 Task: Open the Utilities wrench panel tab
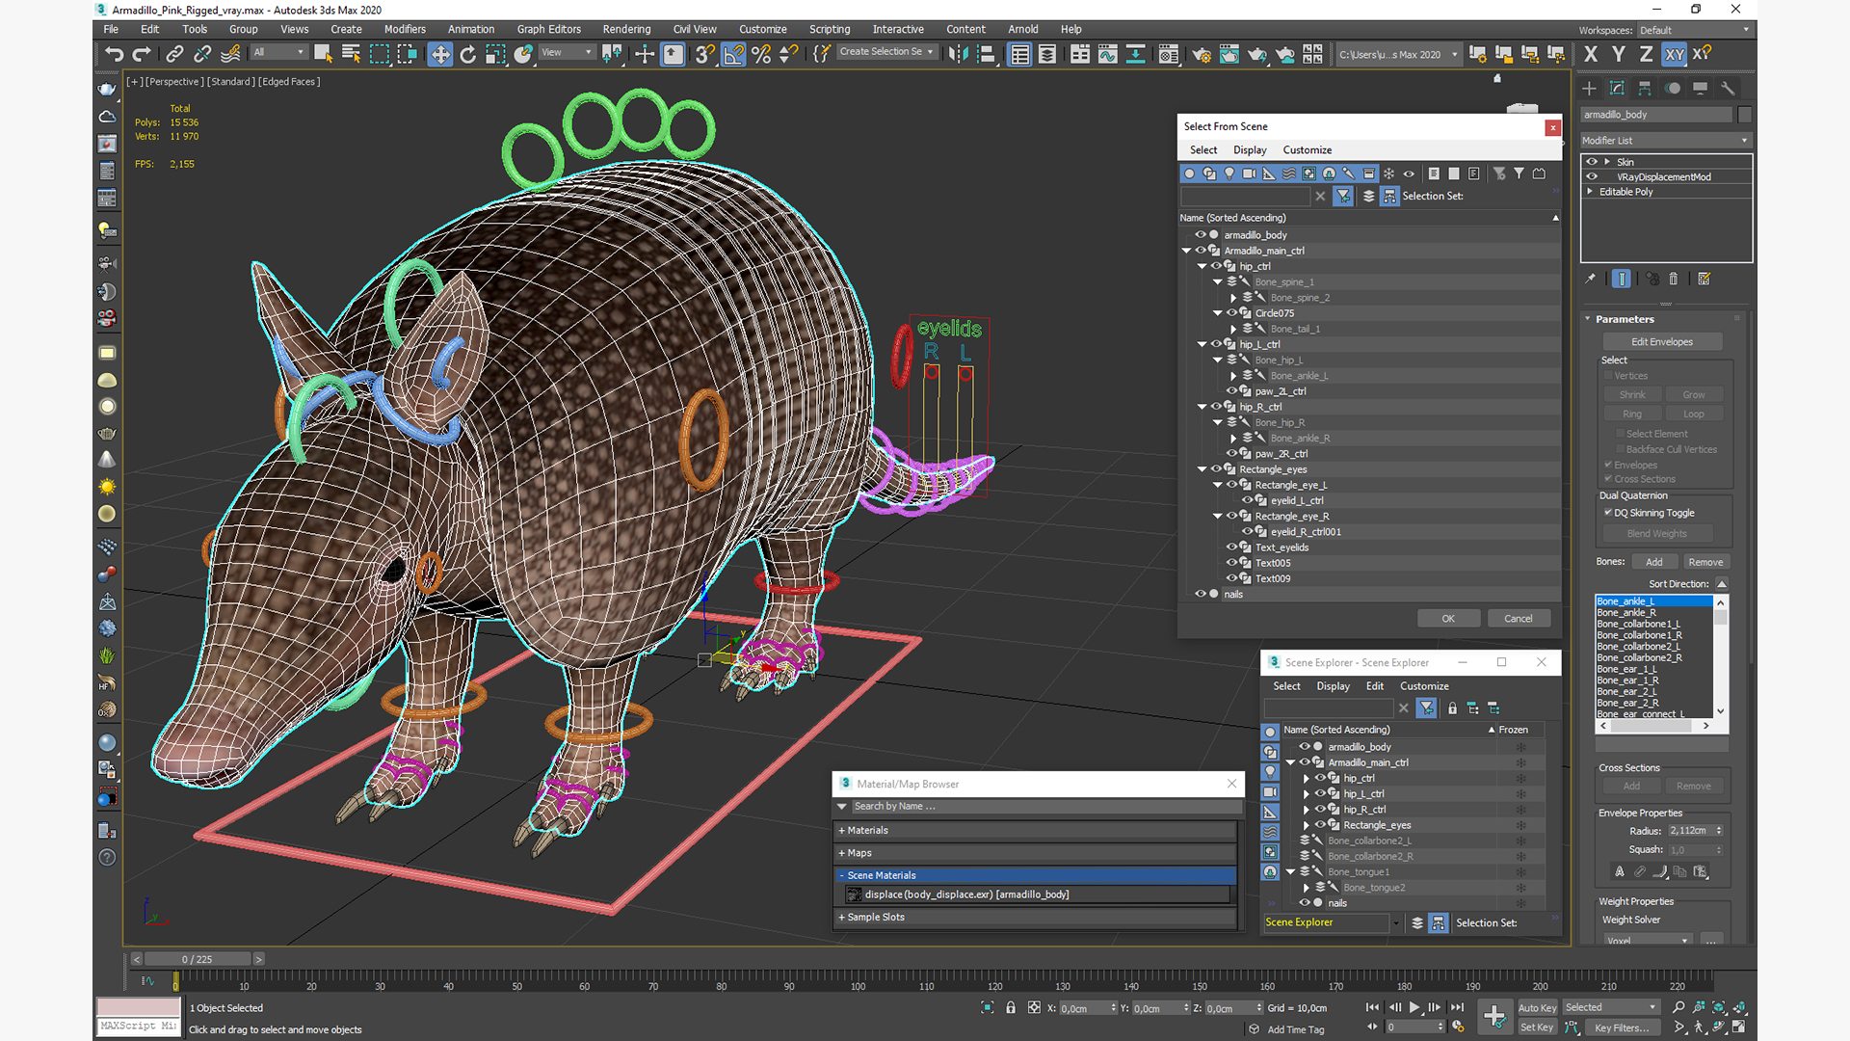click(x=1728, y=88)
